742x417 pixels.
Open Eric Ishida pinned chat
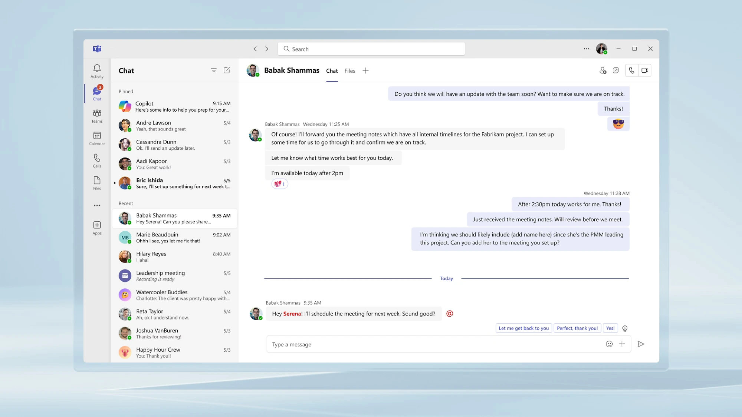click(x=175, y=183)
